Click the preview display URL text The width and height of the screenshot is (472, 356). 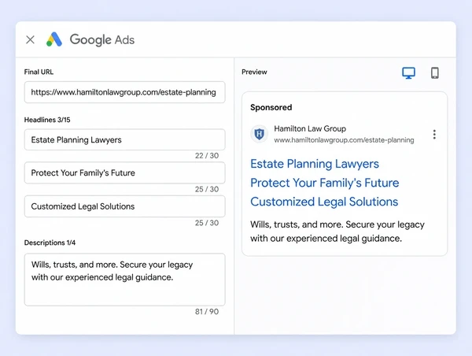344,140
